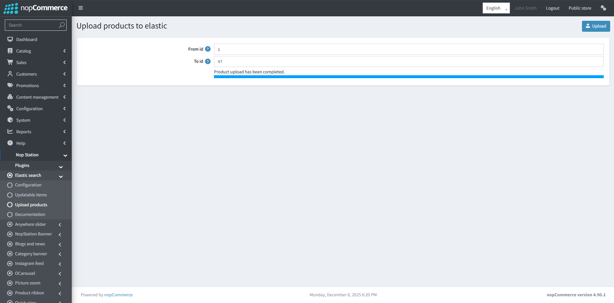Click the Reports chart icon

pyautogui.click(x=10, y=132)
